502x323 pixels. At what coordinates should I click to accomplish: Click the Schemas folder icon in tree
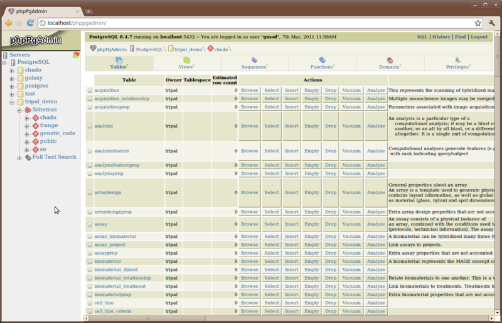coord(28,110)
